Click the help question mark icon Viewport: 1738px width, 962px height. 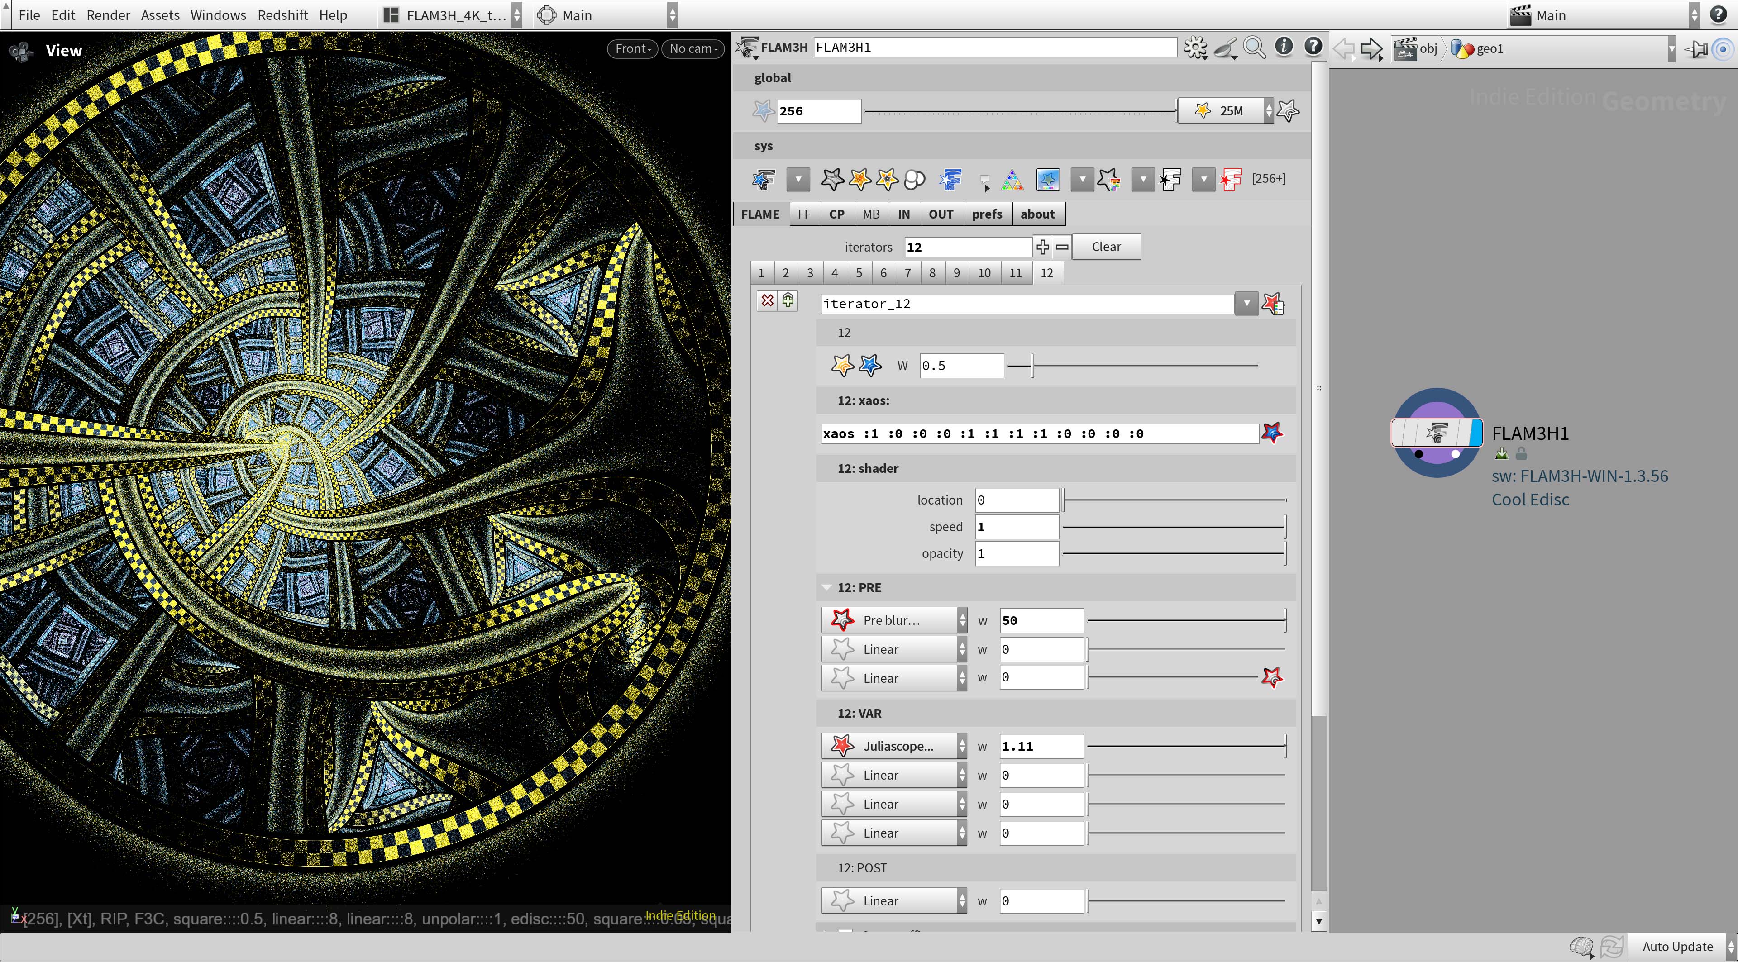[x=1313, y=47]
